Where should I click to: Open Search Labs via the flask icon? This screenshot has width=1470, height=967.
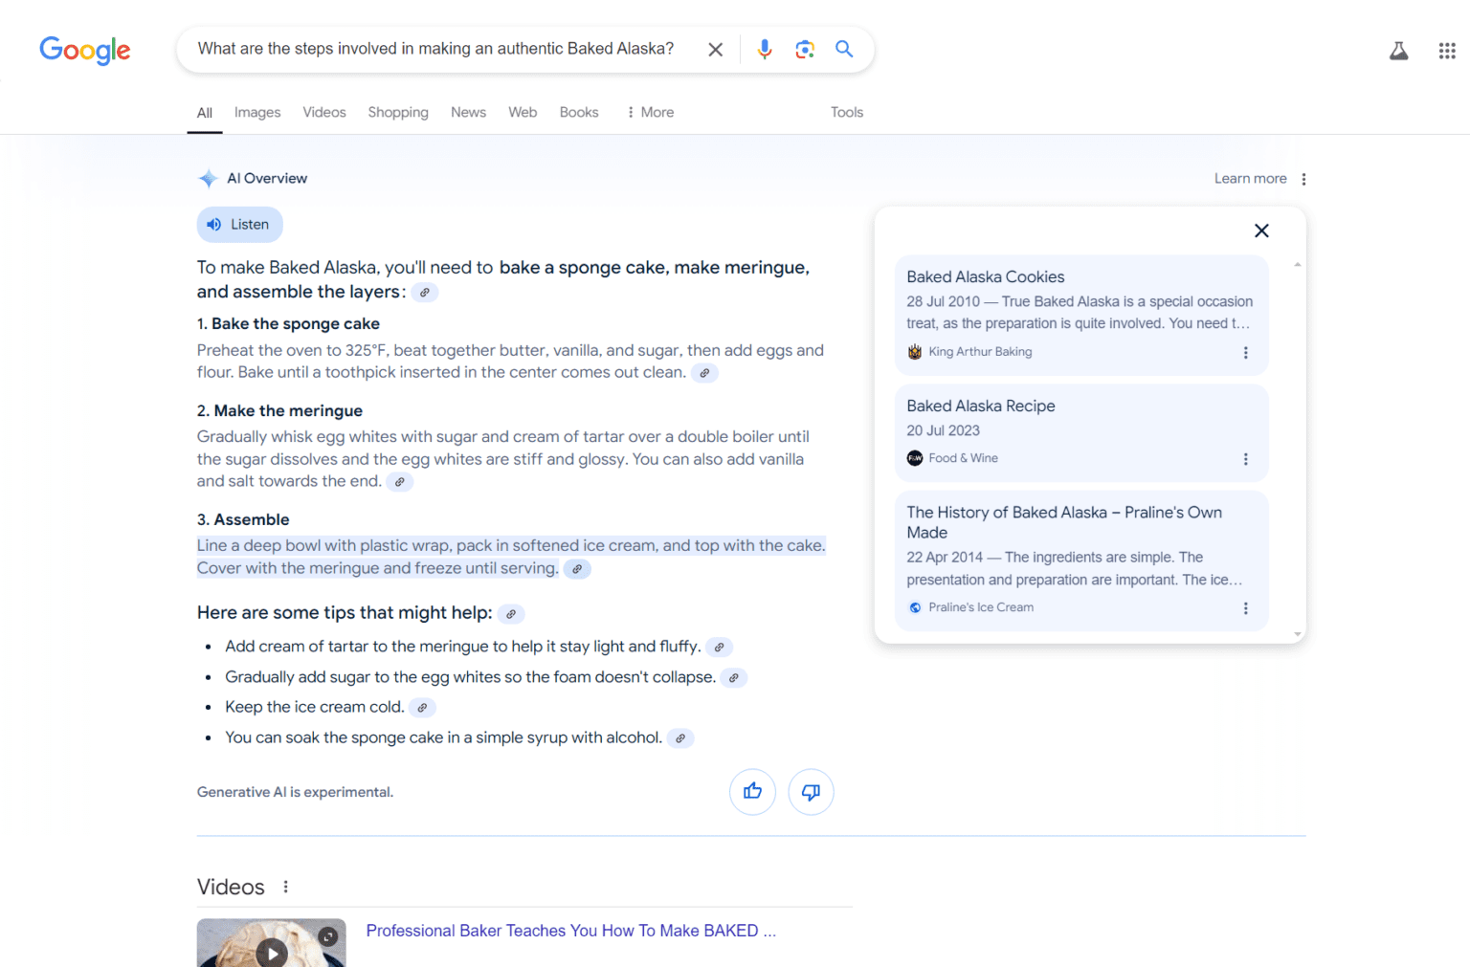pyautogui.click(x=1398, y=50)
